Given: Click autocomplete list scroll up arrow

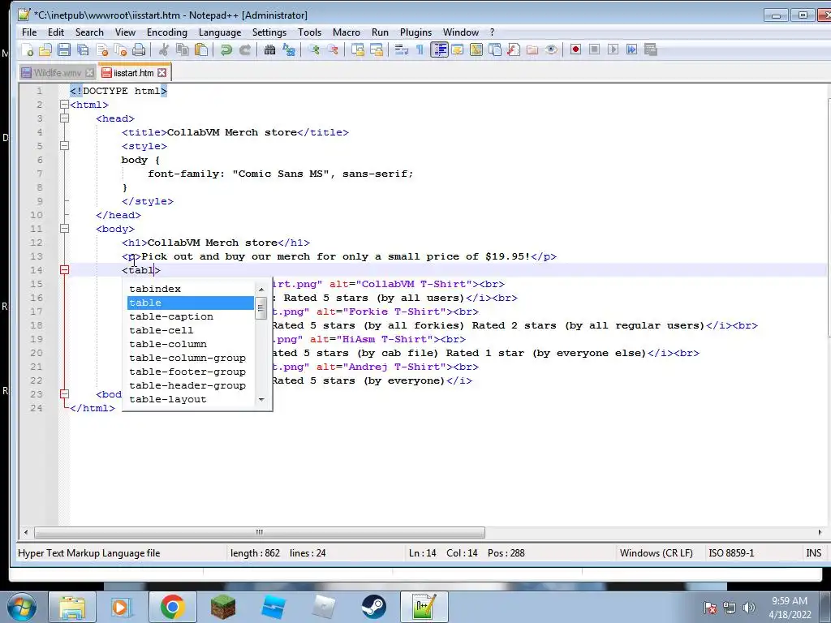Looking at the screenshot, I should pyautogui.click(x=261, y=290).
